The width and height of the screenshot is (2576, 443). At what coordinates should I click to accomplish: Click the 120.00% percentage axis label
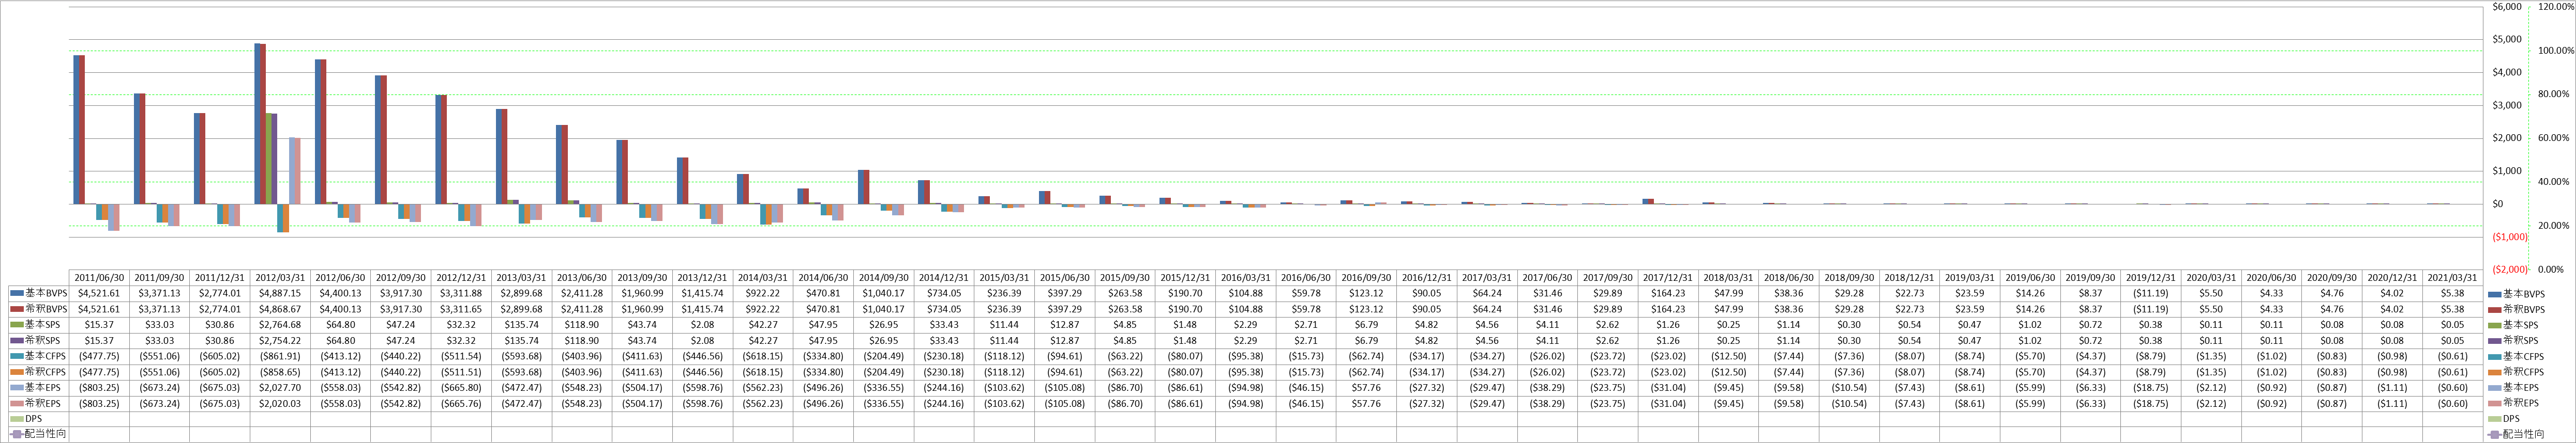click(x=2555, y=7)
